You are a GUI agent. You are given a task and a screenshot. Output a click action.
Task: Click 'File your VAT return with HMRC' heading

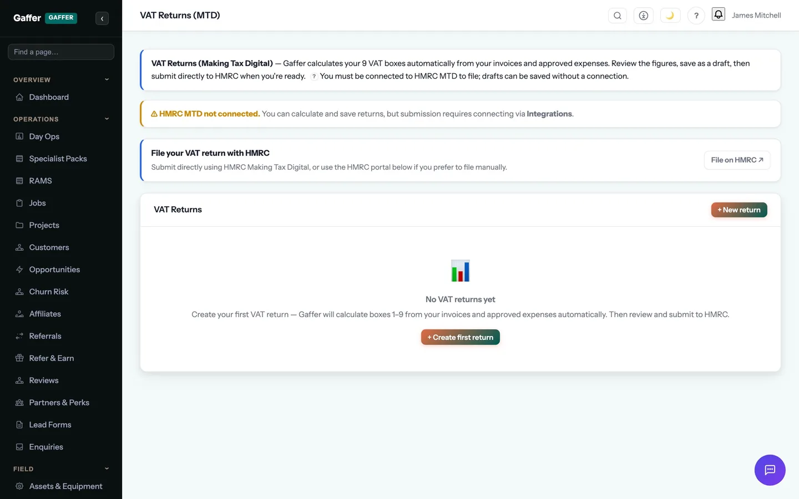[x=210, y=153]
